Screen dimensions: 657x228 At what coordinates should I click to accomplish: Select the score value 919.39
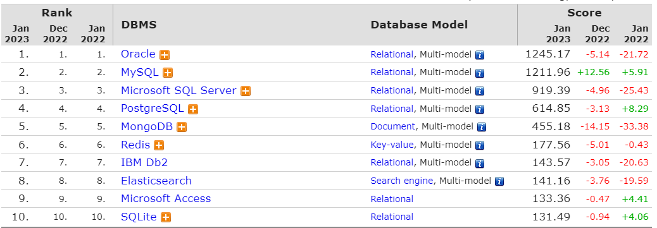(x=551, y=90)
